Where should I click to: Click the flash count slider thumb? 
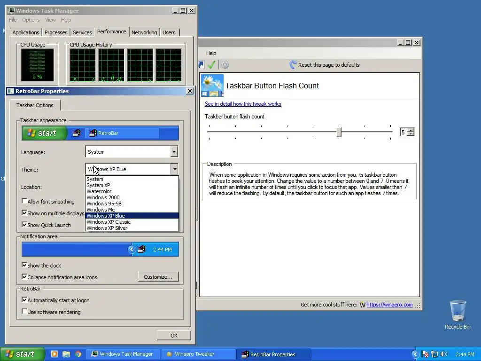point(339,132)
